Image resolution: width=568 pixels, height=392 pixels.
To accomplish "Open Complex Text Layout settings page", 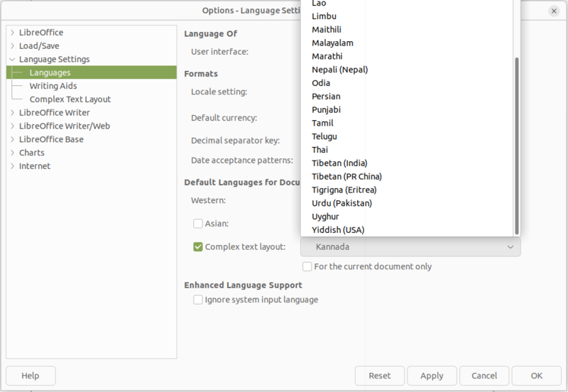I will click(70, 99).
